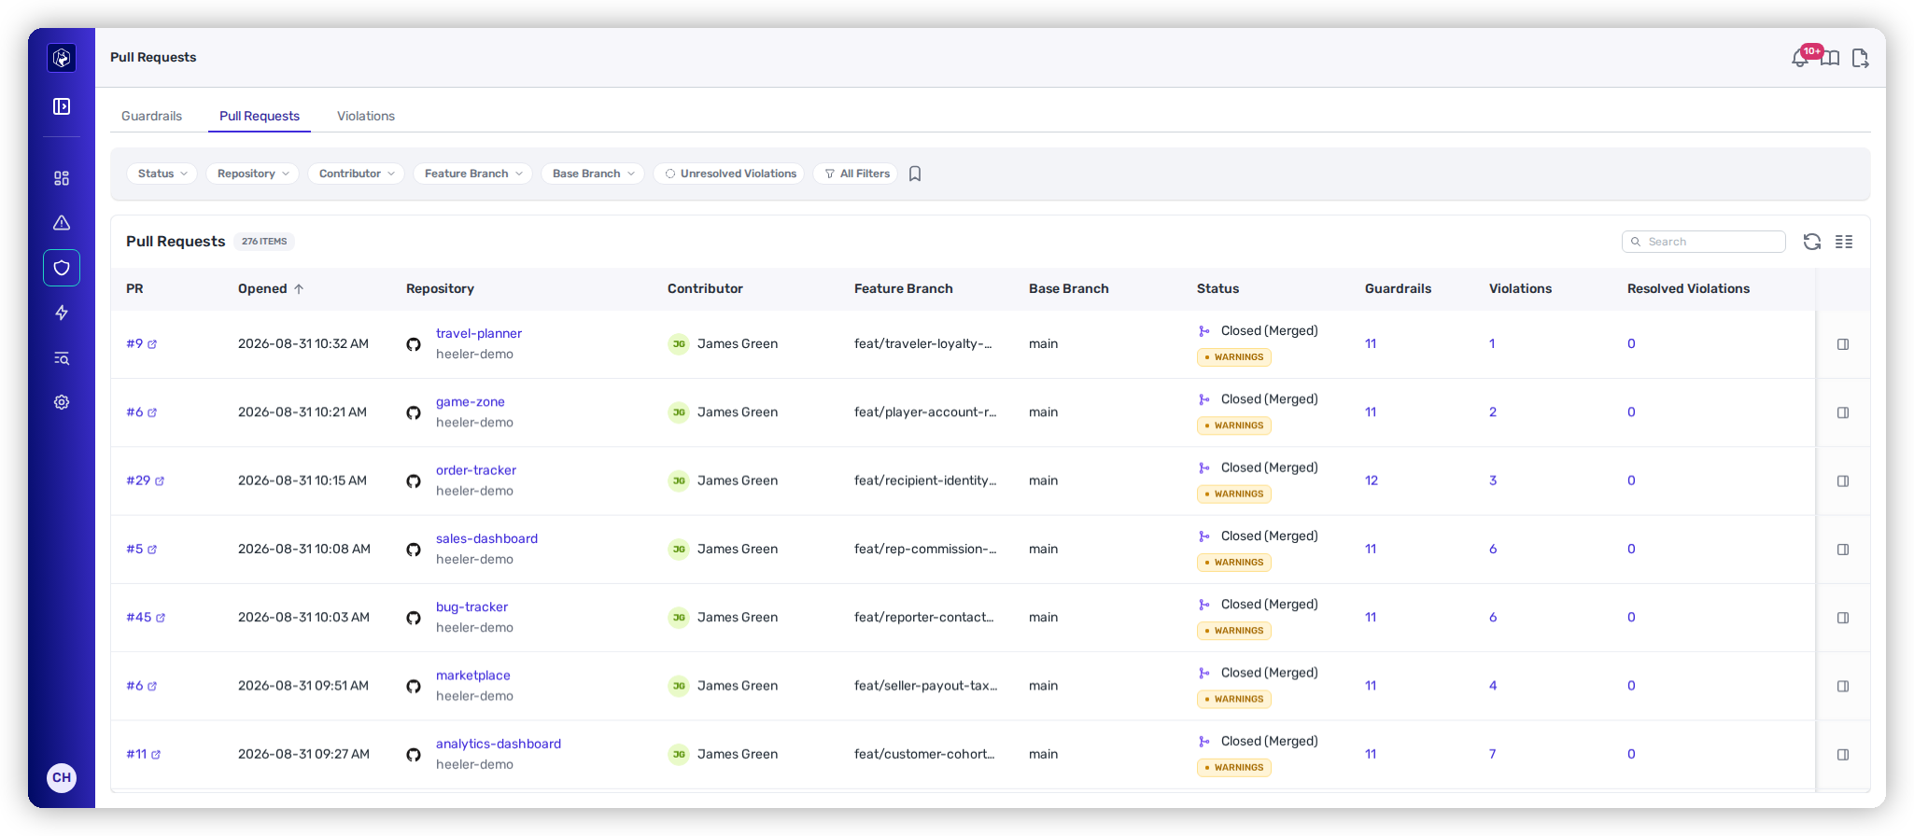
Task: Open the column layout icon
Action: 1844,242
